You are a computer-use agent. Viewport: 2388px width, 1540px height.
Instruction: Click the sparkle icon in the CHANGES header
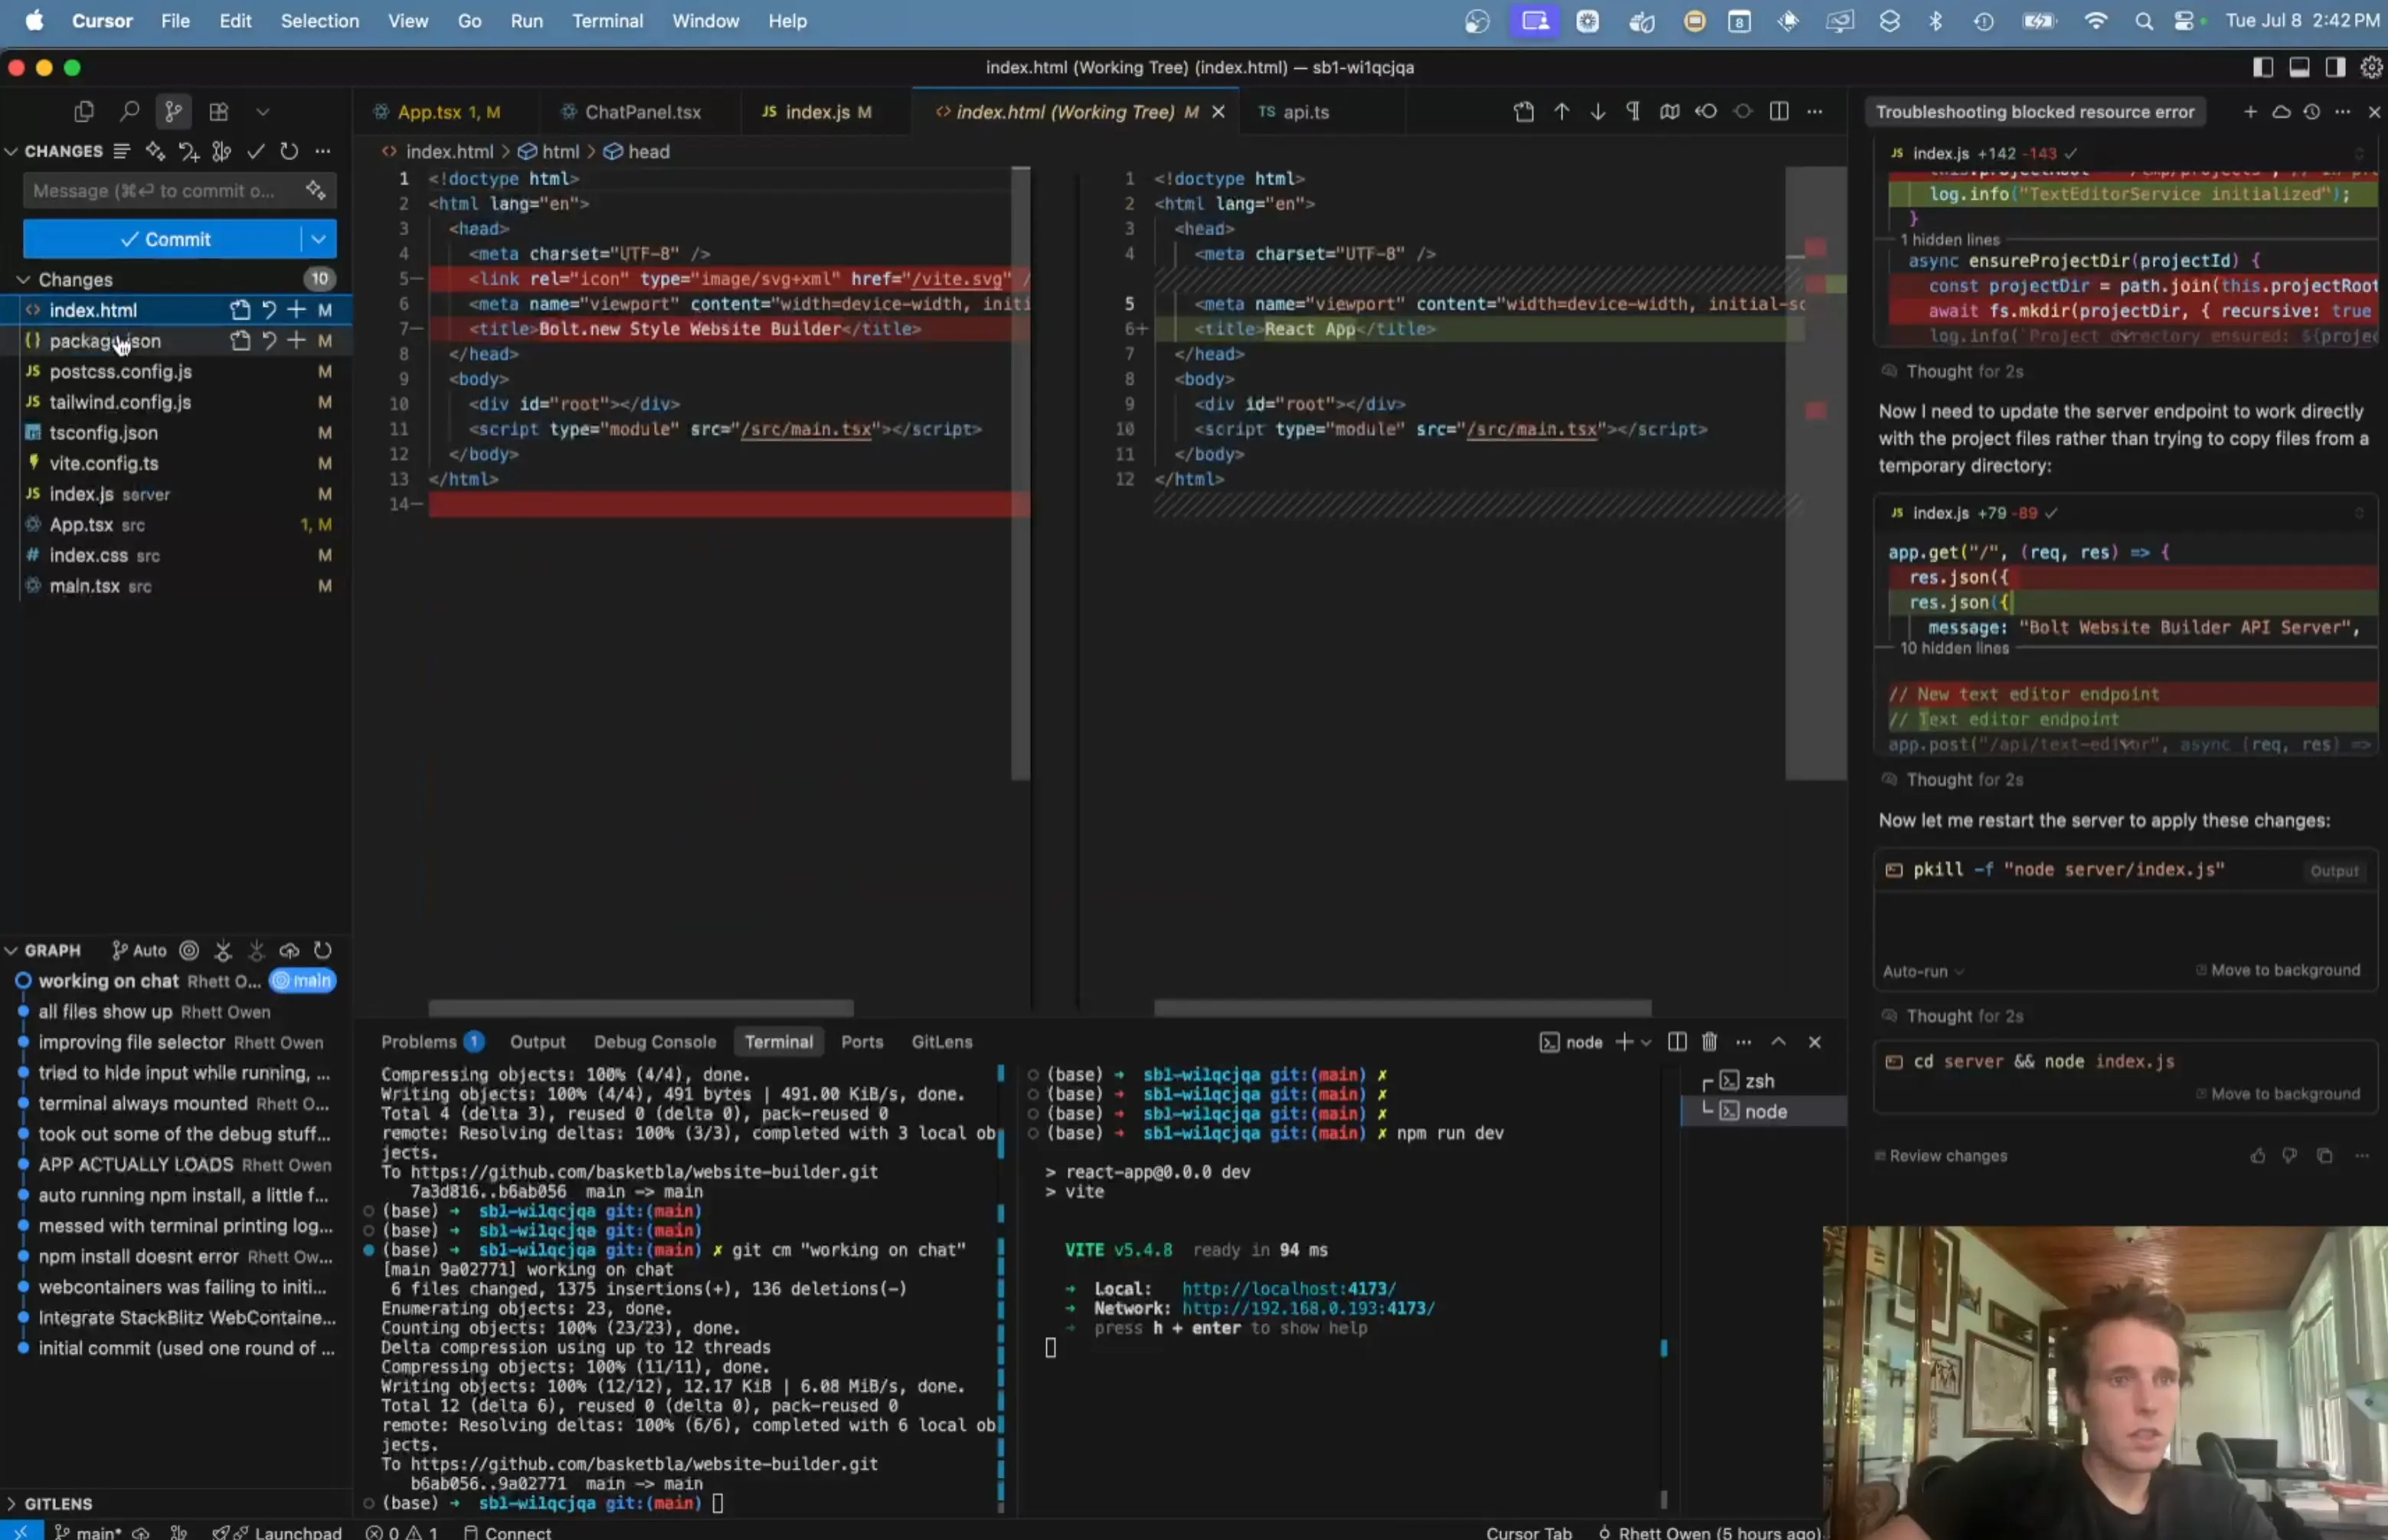coord(155,151)
